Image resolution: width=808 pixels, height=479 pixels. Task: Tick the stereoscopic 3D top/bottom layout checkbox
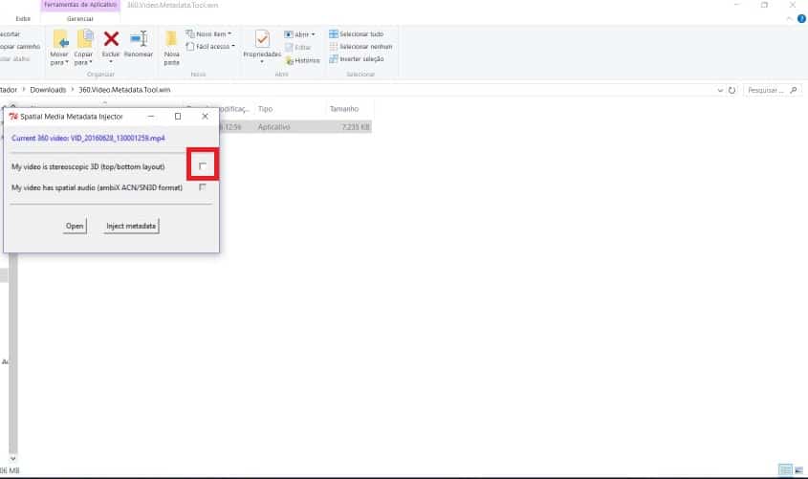[x=203, y=165]
